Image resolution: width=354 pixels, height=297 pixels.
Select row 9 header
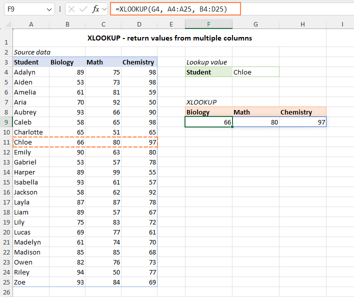6,122
